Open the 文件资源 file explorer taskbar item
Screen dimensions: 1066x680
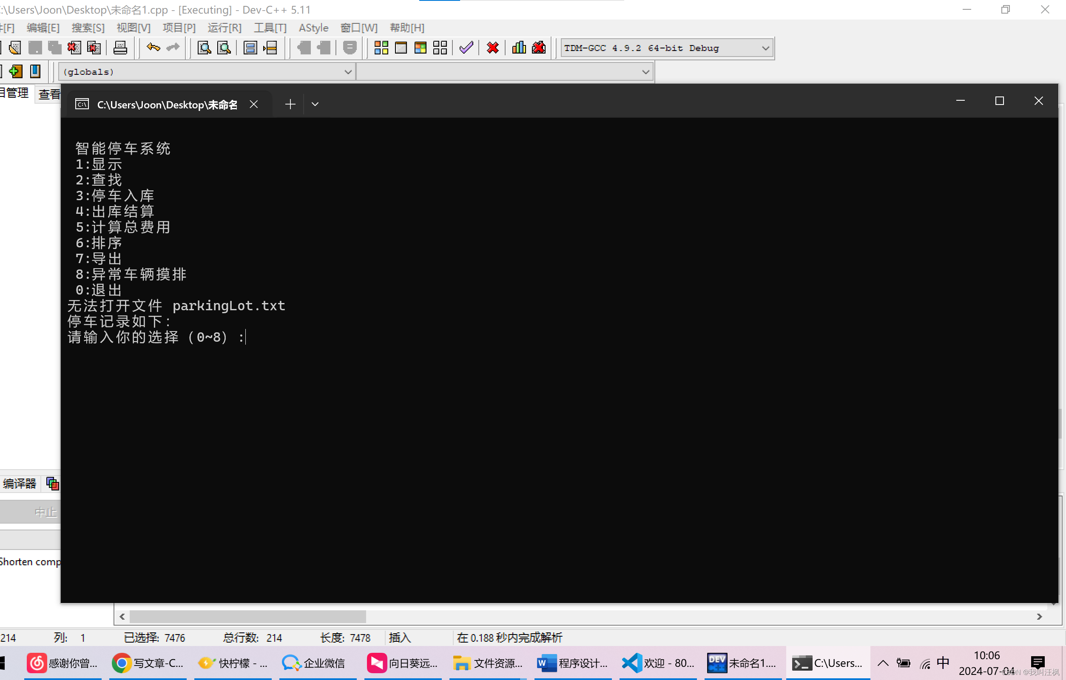click(487, 662)
